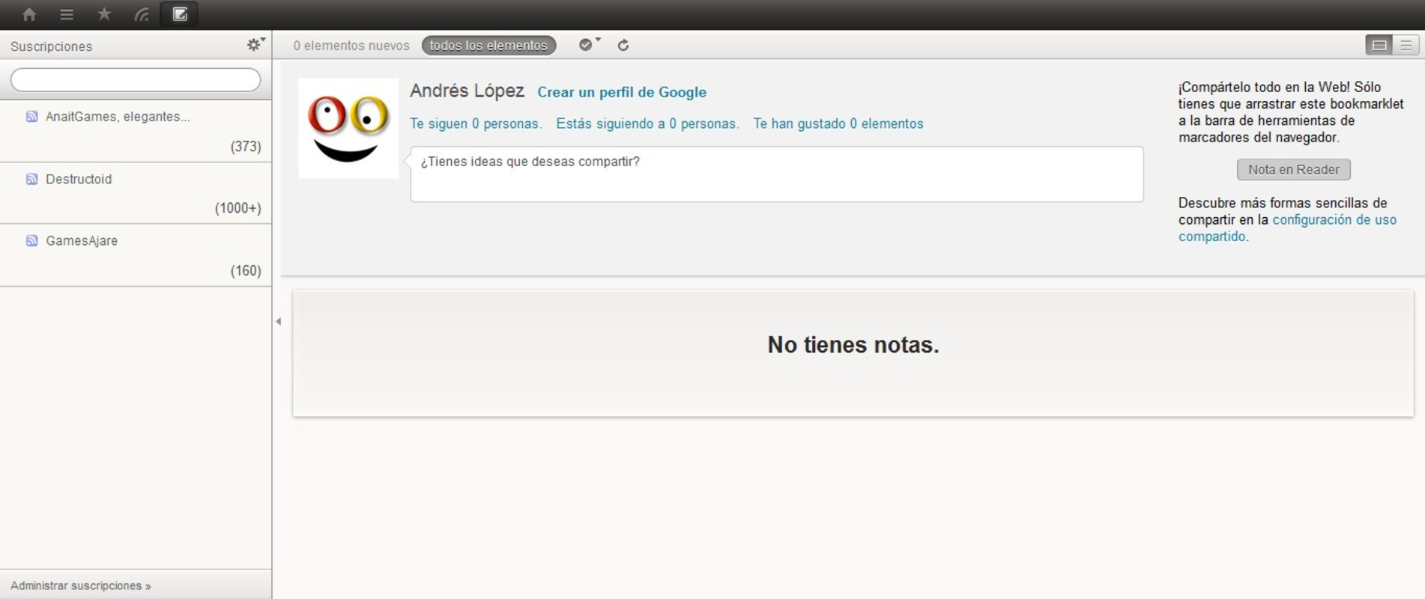
Task: Click Destructoid feed RSS icon
Action: click(31, 179)
